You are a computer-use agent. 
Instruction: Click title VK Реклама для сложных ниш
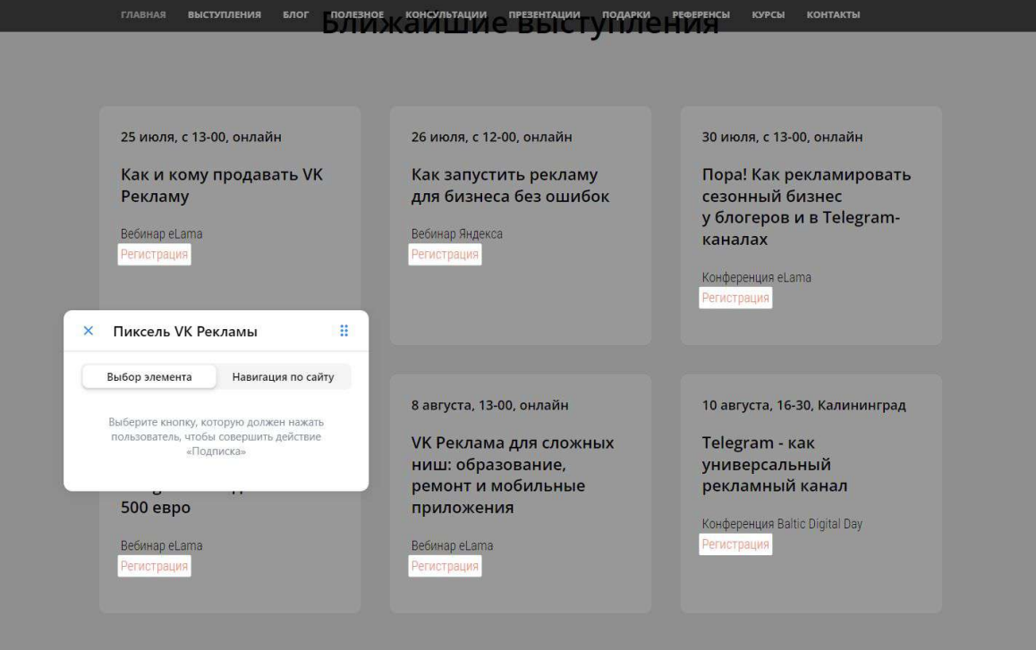tap(513, 475)
